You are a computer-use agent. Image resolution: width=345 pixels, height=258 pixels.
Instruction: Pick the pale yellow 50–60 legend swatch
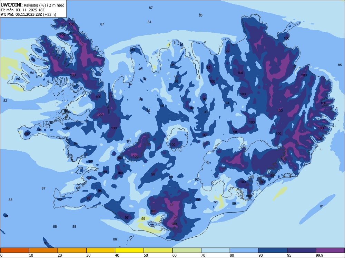pyautogui.click(x=158, y=250)
